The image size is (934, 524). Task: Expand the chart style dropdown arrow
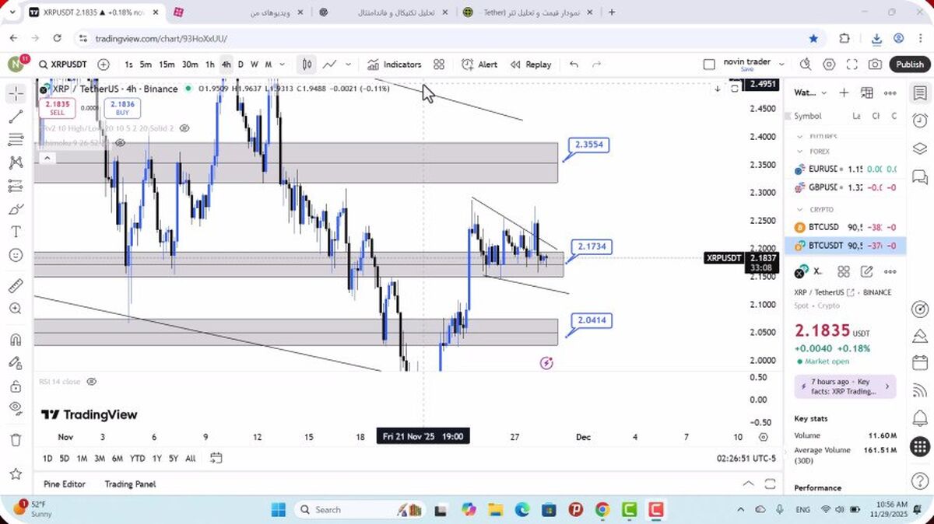point(348,65)
